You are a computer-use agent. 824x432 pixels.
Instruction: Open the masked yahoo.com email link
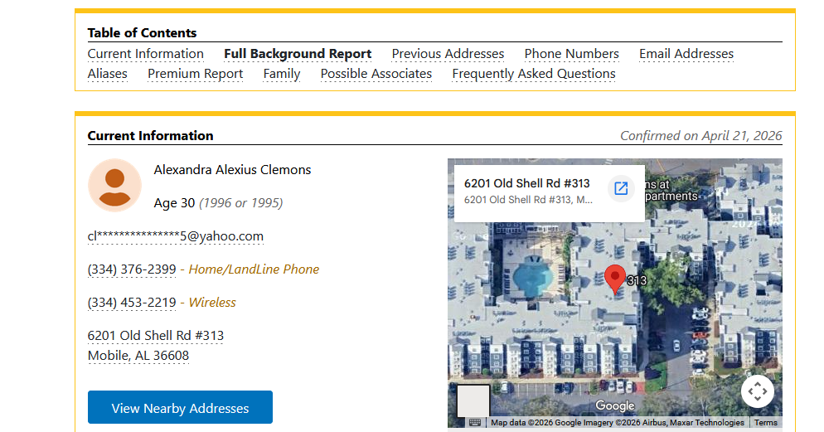tap(176, 236)
